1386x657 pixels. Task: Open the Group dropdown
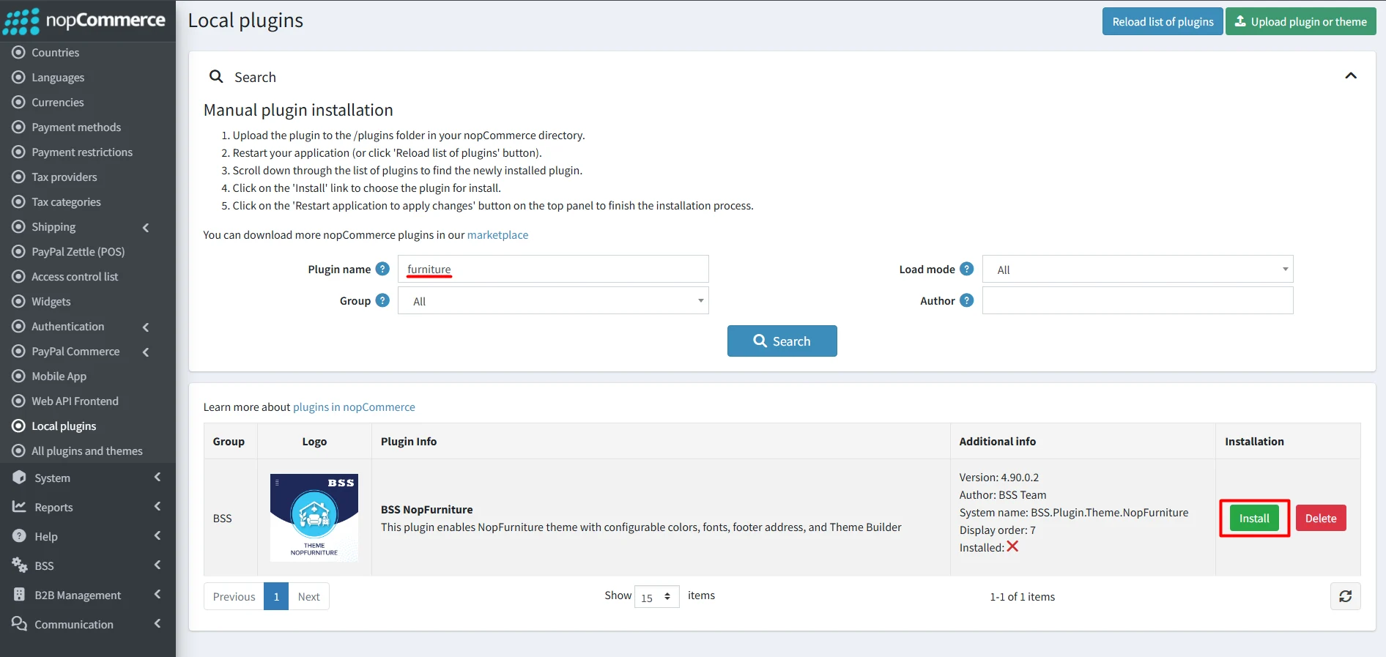click(553, 300)
